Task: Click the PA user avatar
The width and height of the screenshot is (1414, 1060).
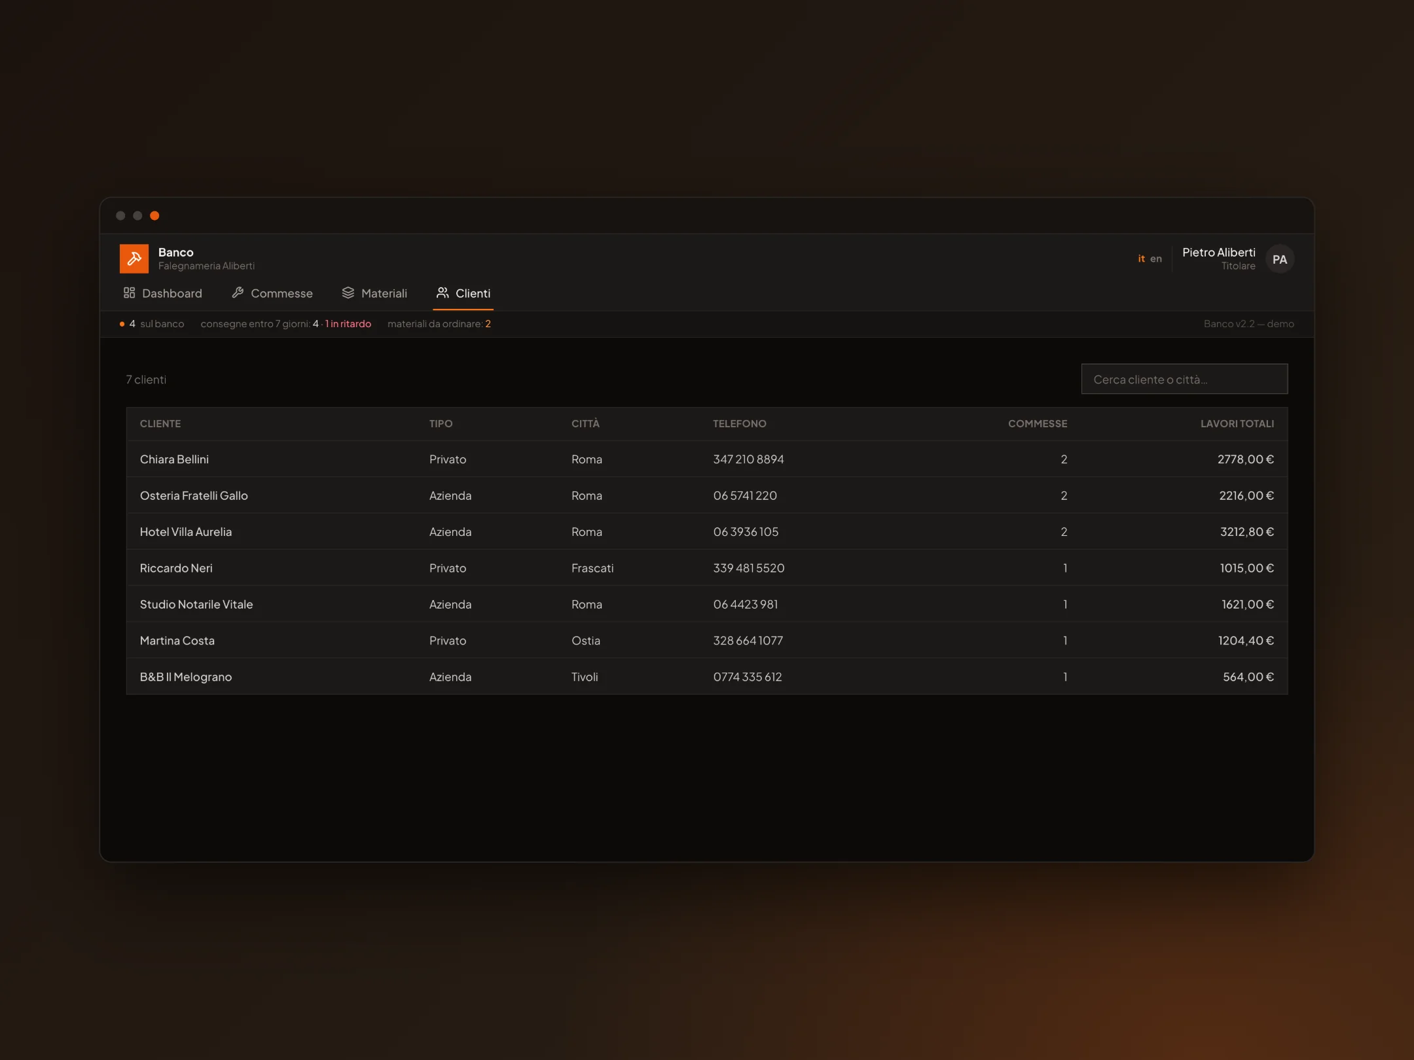Action: point(1280,259)
